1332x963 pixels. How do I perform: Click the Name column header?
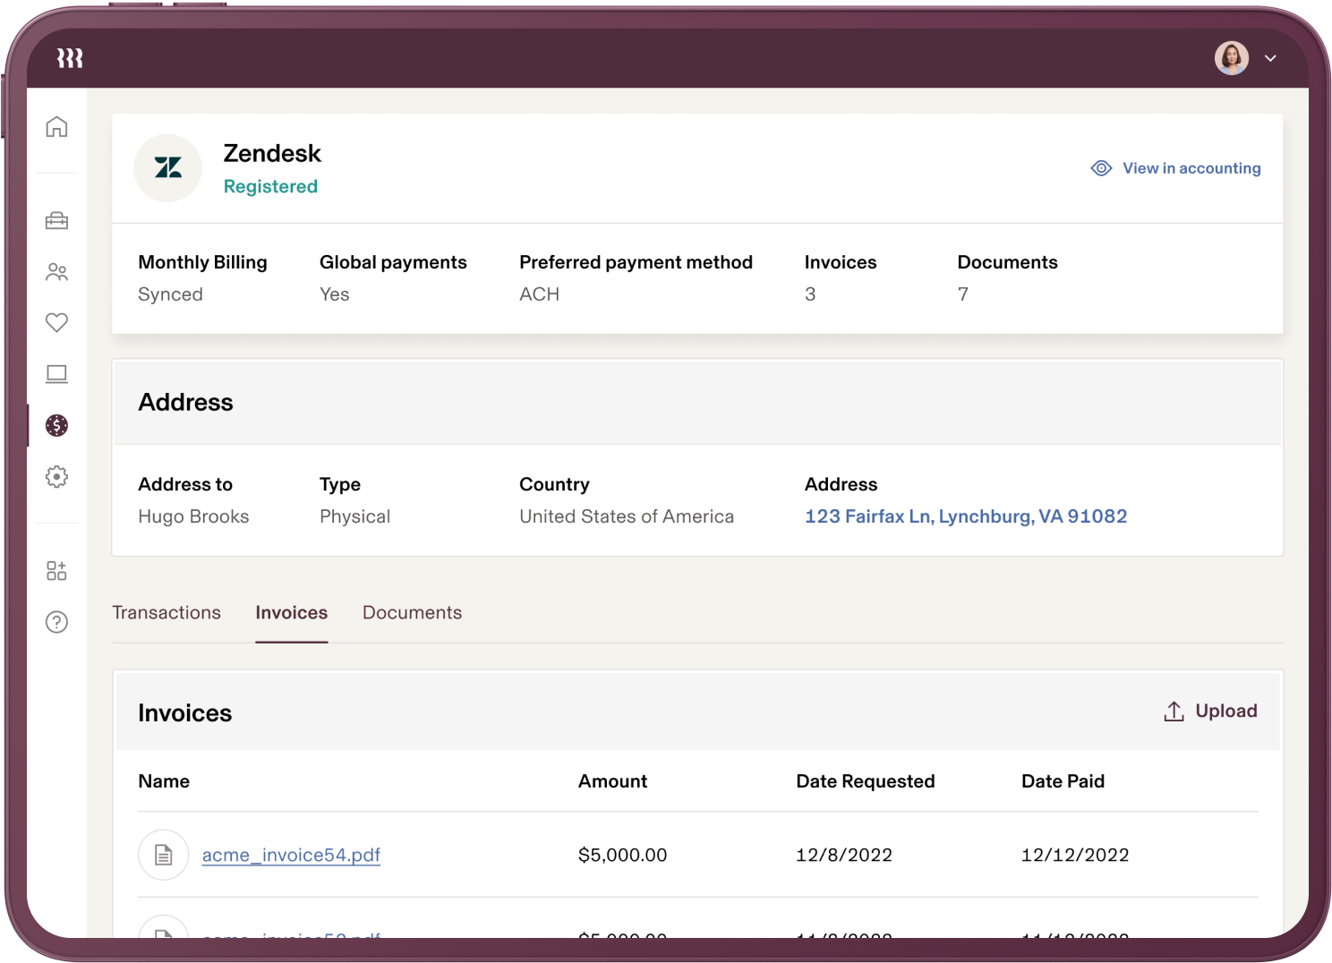point(164,781)
